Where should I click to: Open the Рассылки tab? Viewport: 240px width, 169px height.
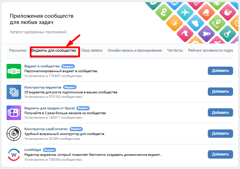point(17,50)
